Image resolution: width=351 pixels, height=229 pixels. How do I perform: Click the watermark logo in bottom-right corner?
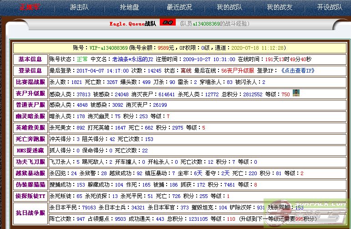point(315,213)
